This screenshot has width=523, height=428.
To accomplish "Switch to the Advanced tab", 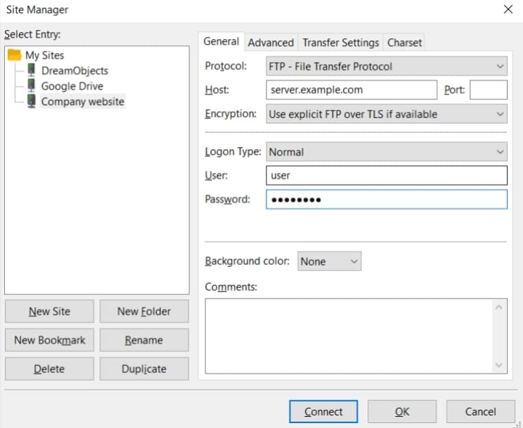I will tap(271, 43).
